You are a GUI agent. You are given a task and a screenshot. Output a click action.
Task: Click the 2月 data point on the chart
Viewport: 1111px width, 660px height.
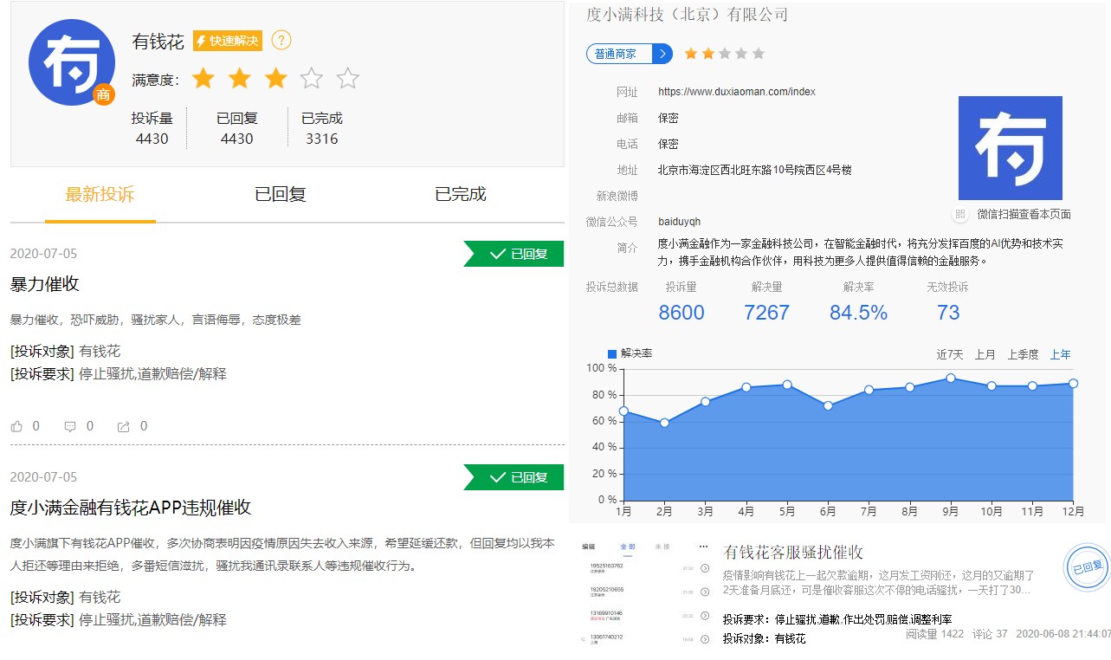pyautogui.click(x=664, y=423)
